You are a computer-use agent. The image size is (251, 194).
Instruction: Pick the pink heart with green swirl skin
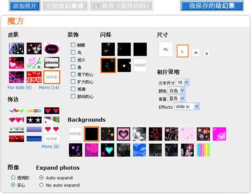pos(34,63)
